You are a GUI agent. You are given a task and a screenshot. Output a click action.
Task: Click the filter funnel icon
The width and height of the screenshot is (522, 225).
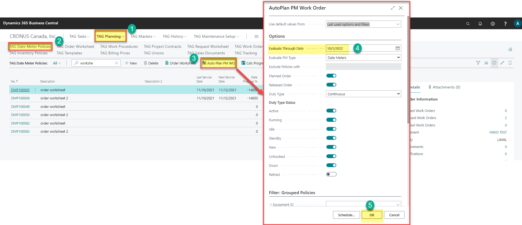pyautogui.click(x=478, y=63)
